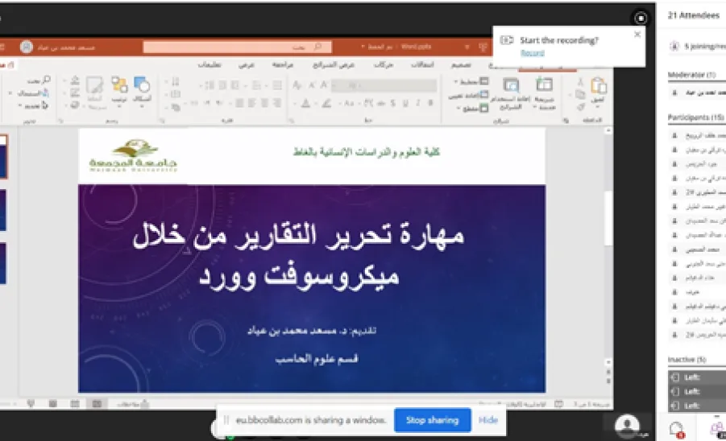Click the PowerPoint search box in title bar

238,47
